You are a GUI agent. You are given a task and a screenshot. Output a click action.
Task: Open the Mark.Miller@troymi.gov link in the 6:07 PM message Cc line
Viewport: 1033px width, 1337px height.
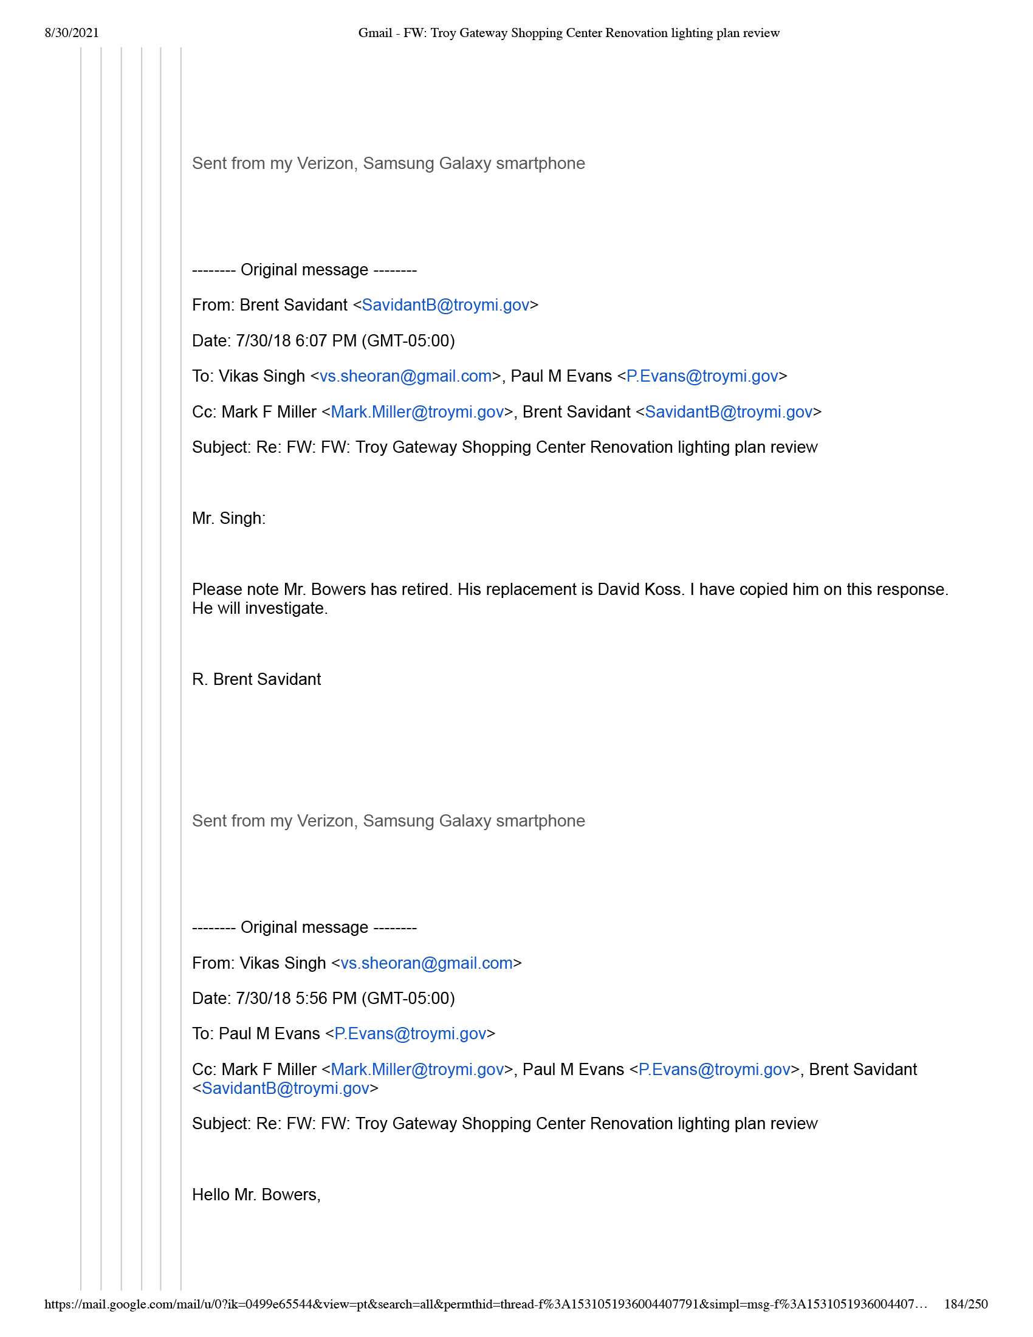[417, 412]
